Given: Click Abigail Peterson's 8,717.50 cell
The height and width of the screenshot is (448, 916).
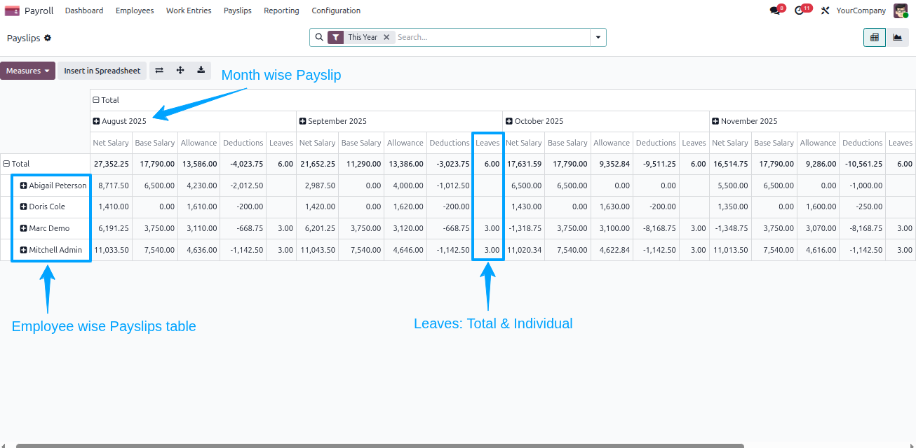Looking at the screenshot, I should (x=111, y=185).
